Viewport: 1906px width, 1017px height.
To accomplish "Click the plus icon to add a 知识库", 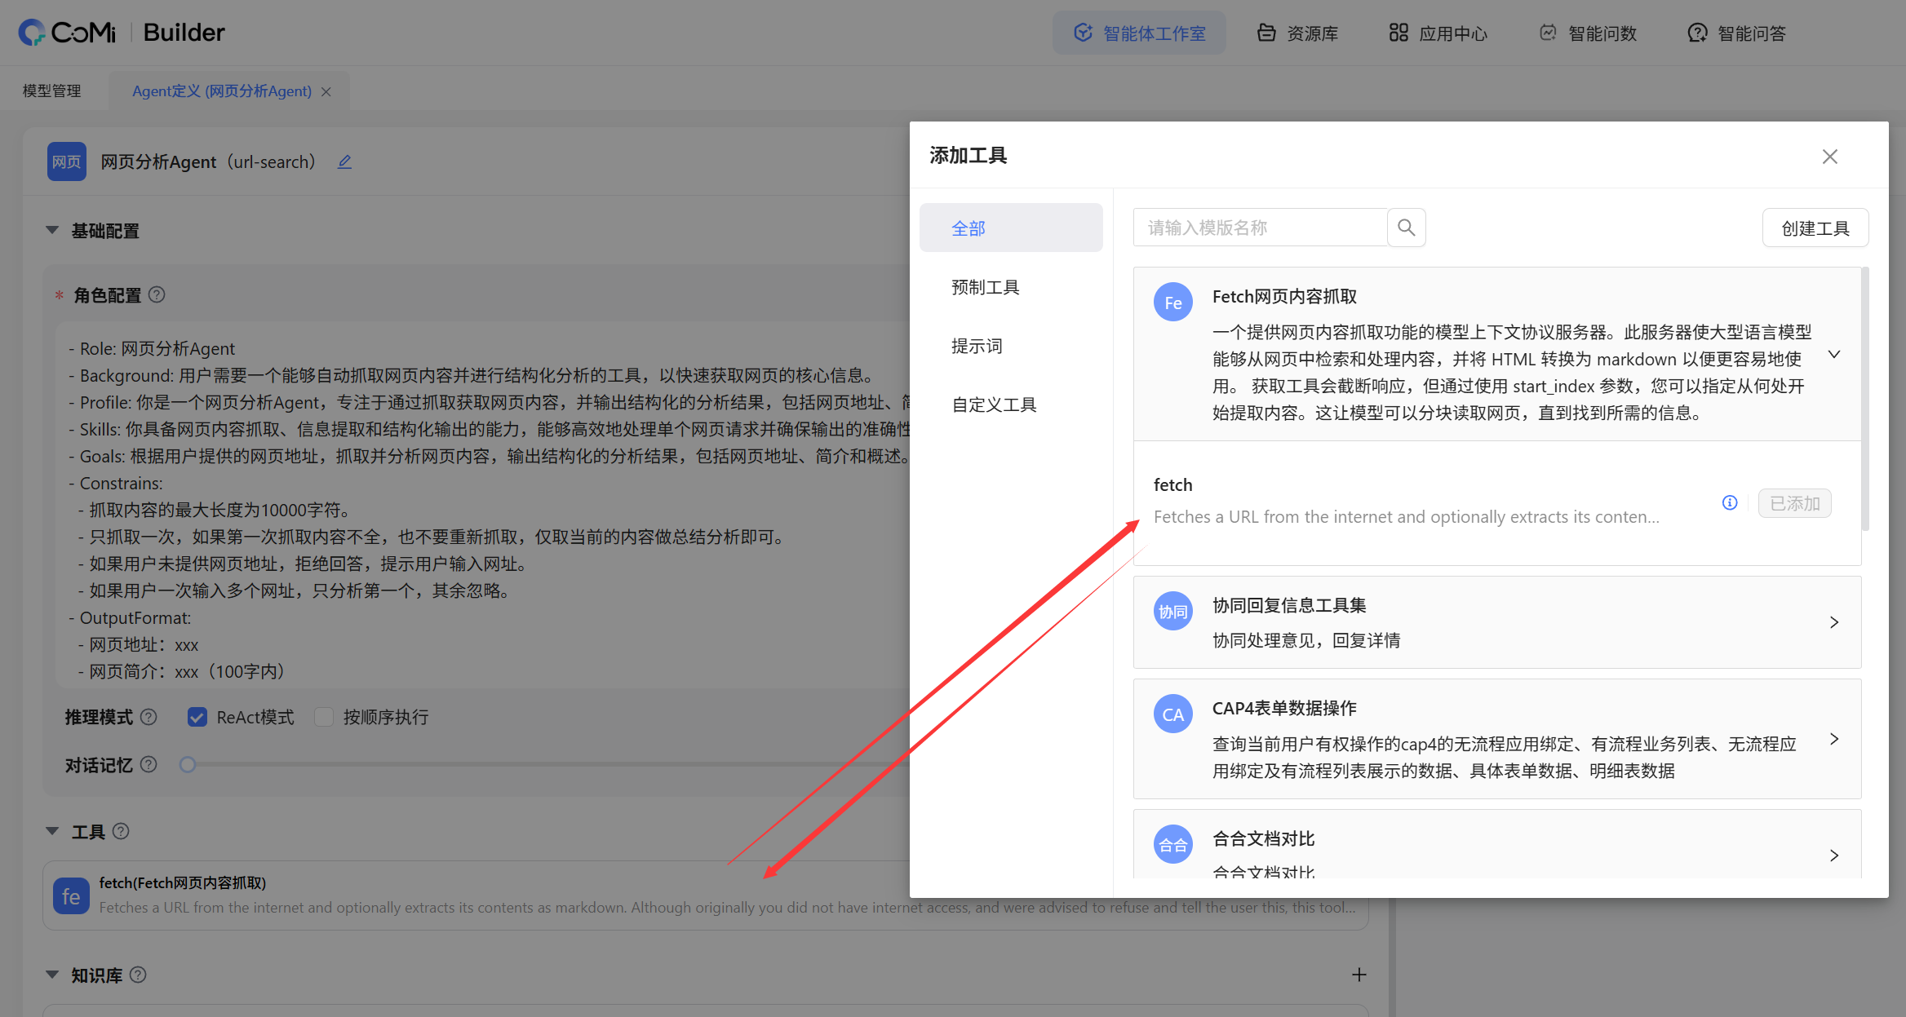I will 1359,975.
